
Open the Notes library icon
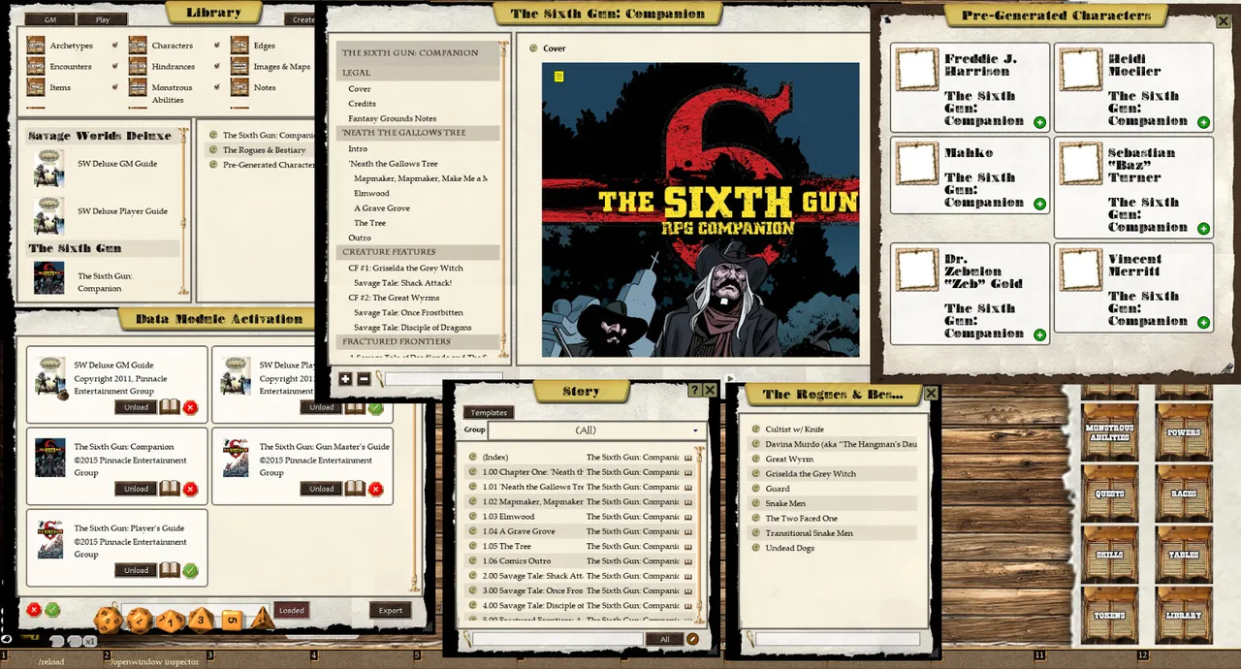click(239, 88)
